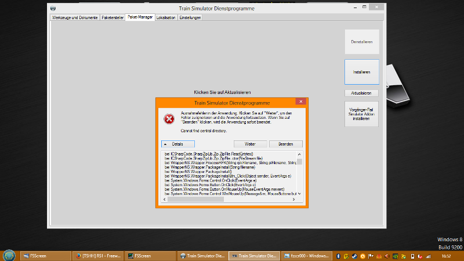Click the yellow checkmark tray icon
Screen dimensions: 464x261
coord(346,256)
